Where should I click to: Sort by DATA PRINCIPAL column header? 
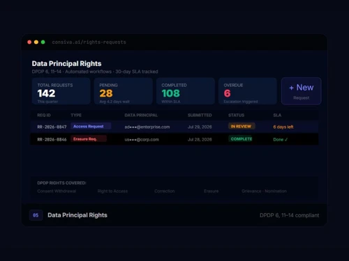(141, 116)
